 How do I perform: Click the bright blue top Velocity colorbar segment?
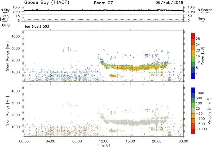193,90
